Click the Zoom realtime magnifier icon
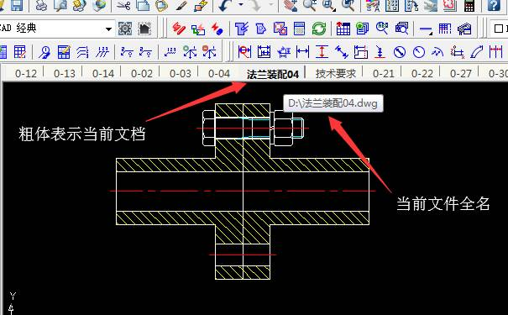The height and width of the screenshot is (315, 508). pos(309,6)
